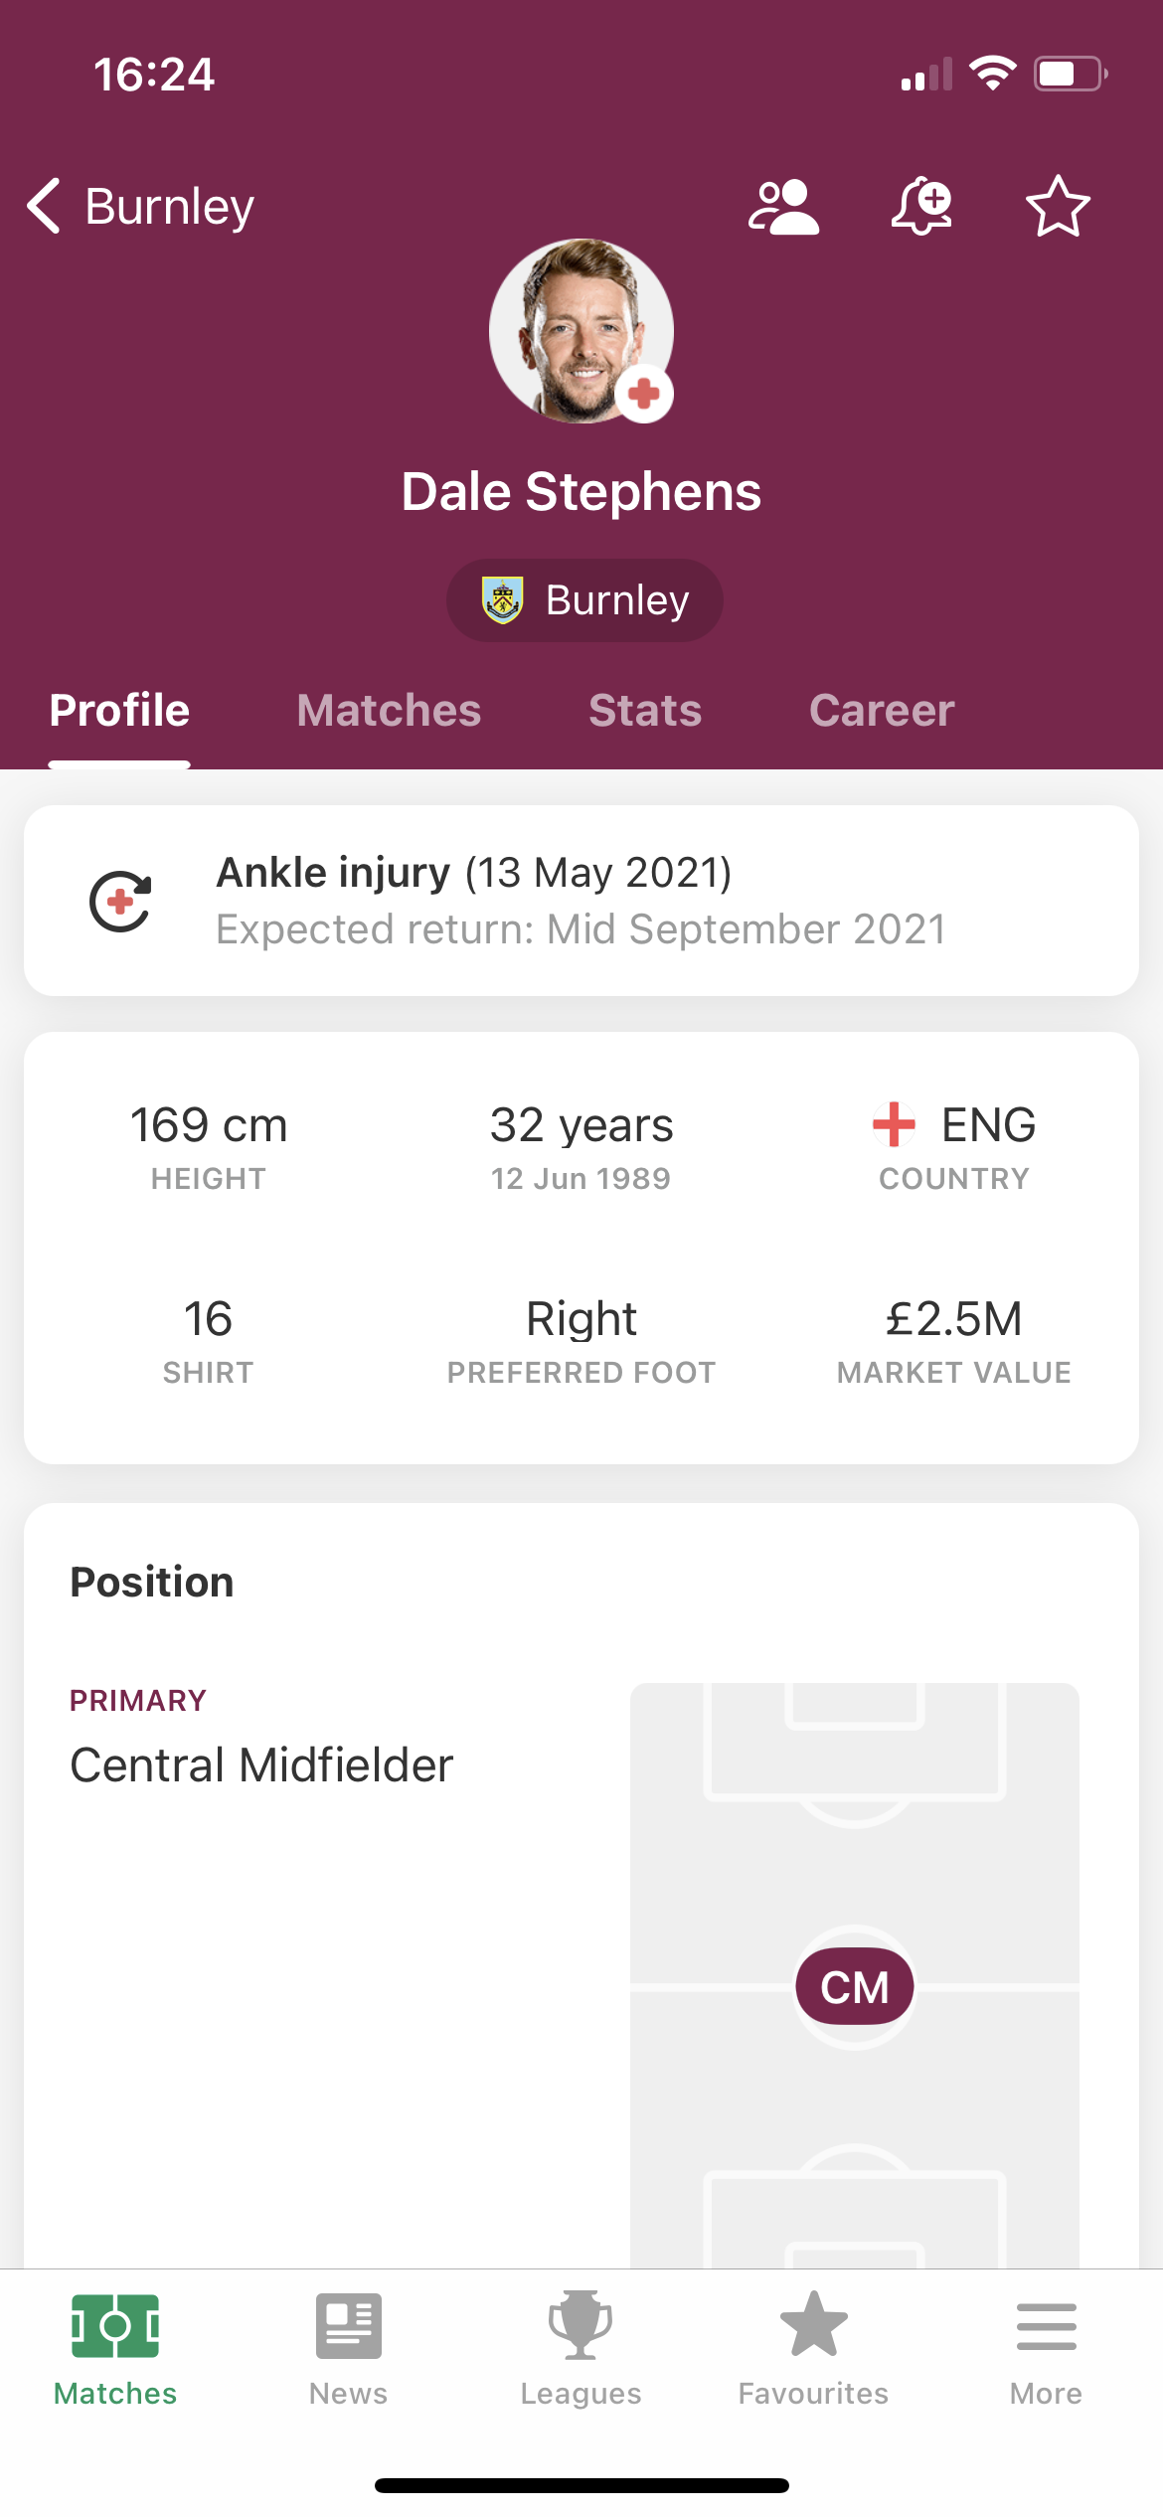
Task: Tap the notification bell plus icon
Action: click(x=921, y=207)
